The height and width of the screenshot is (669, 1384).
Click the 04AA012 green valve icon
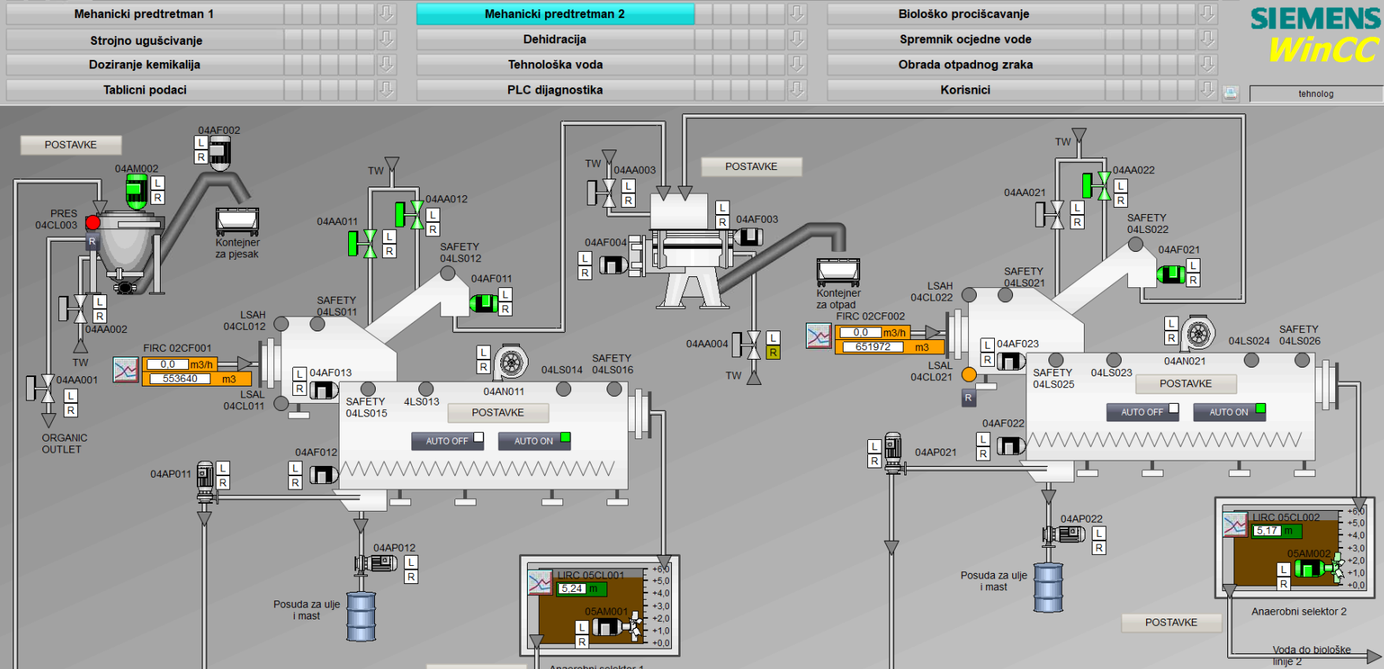(410, 214)
